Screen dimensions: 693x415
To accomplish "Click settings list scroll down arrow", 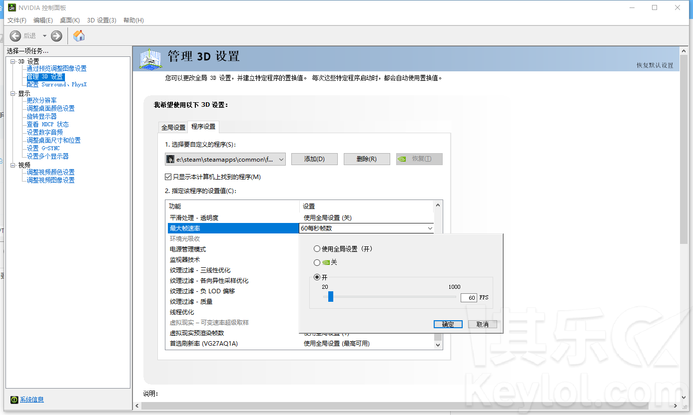I will click(x=438, y=344).
